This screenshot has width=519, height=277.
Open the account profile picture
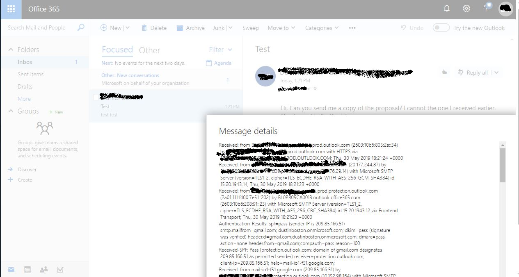[506, 9]
